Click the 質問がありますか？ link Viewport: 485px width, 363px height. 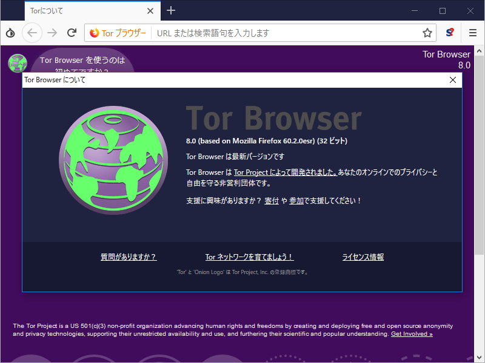pos(129,257)
